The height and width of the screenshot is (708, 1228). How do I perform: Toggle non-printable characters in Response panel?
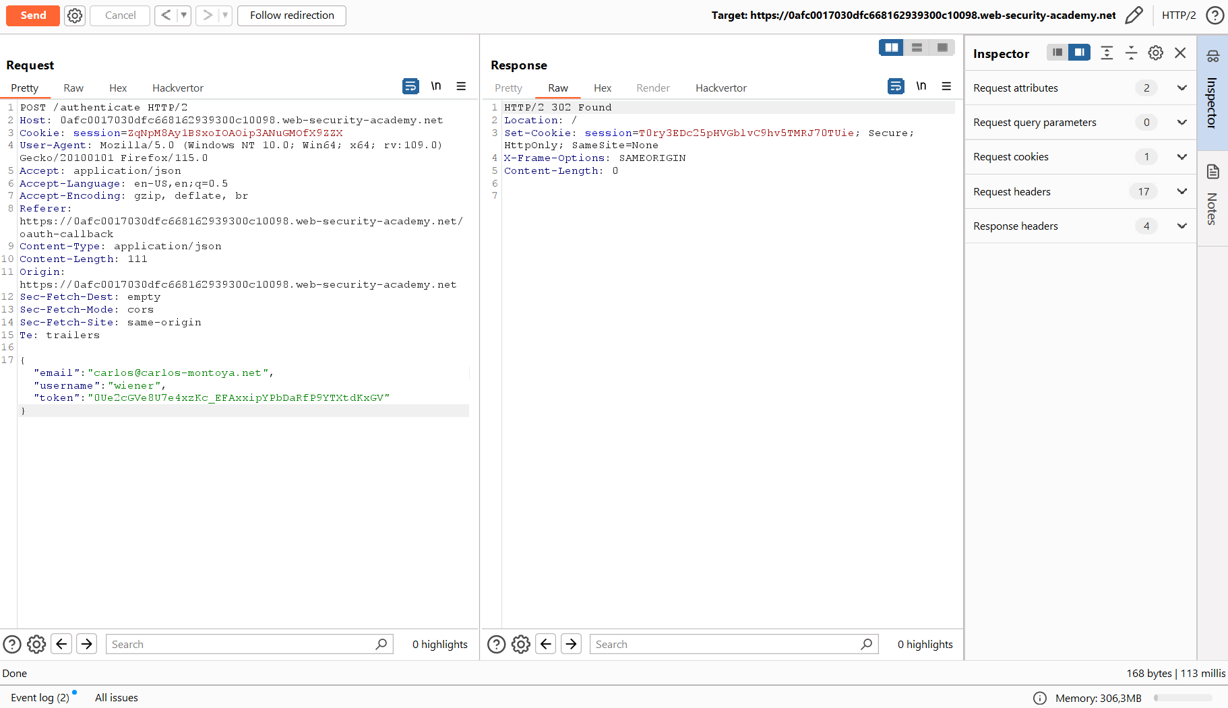tap(921, 86)
